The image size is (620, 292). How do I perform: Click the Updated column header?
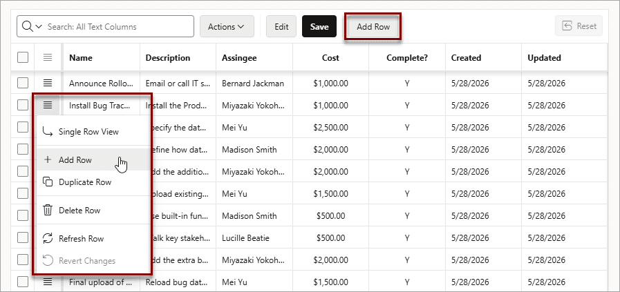(564, 58)
